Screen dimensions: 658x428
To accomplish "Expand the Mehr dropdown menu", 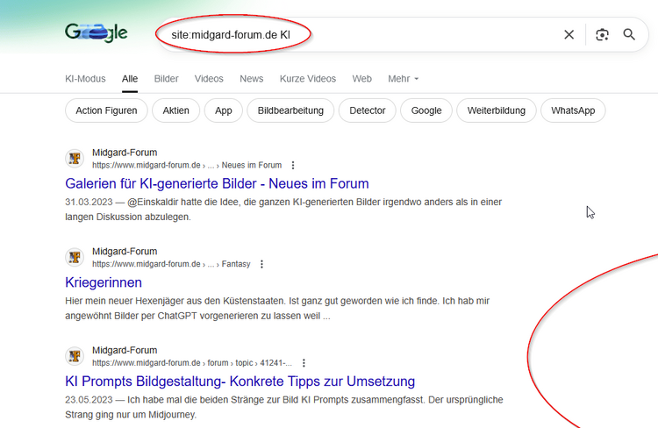I will point(404,79).
